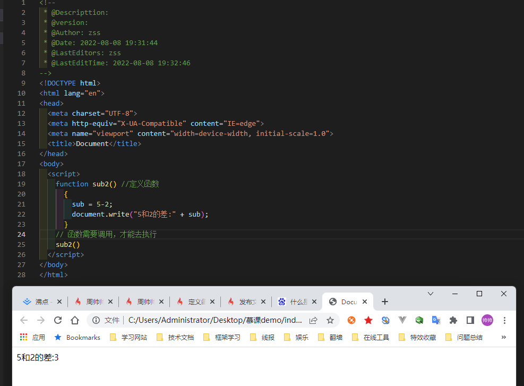Open green magnifier extension icon
The width and height of the screenshot is (524, 386).
(419, 320)
